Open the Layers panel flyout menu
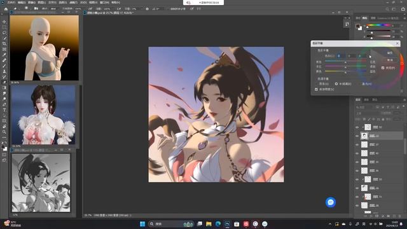The image size is (407, 229). tap(404, 100)
